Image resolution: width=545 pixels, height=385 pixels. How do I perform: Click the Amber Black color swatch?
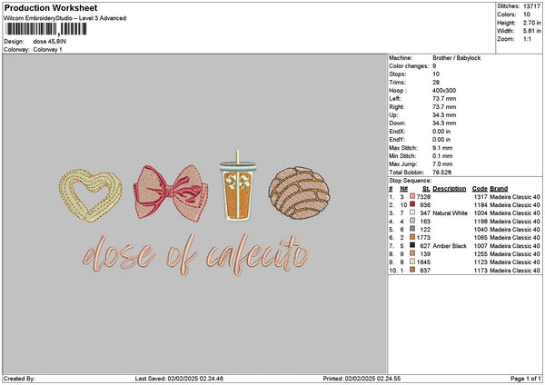point(411,245)
